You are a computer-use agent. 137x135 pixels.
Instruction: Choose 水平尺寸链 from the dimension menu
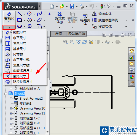click(25, 60)
